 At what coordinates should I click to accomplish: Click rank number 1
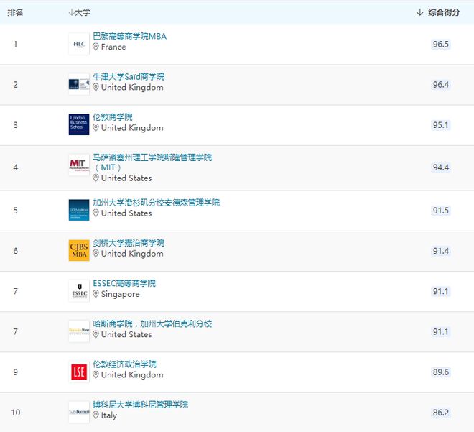click(15, 44)
